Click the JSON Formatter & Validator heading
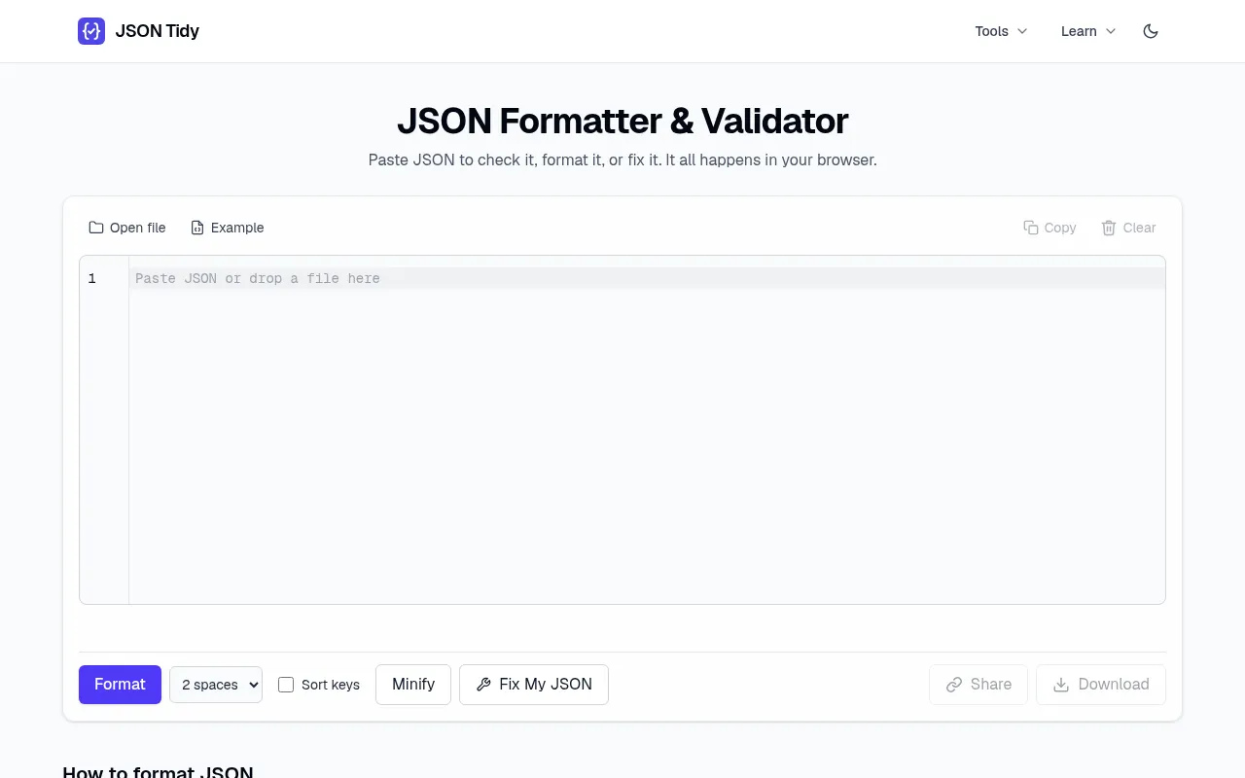The width and height of the screenshot is (1245, 778). [622, 121]
